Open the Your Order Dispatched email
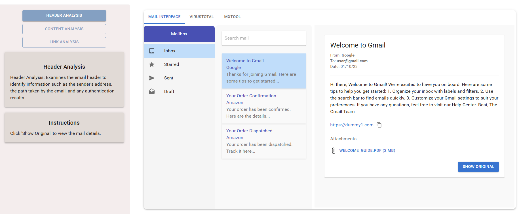This screenshot has width=519, height=214. (263, 141)
